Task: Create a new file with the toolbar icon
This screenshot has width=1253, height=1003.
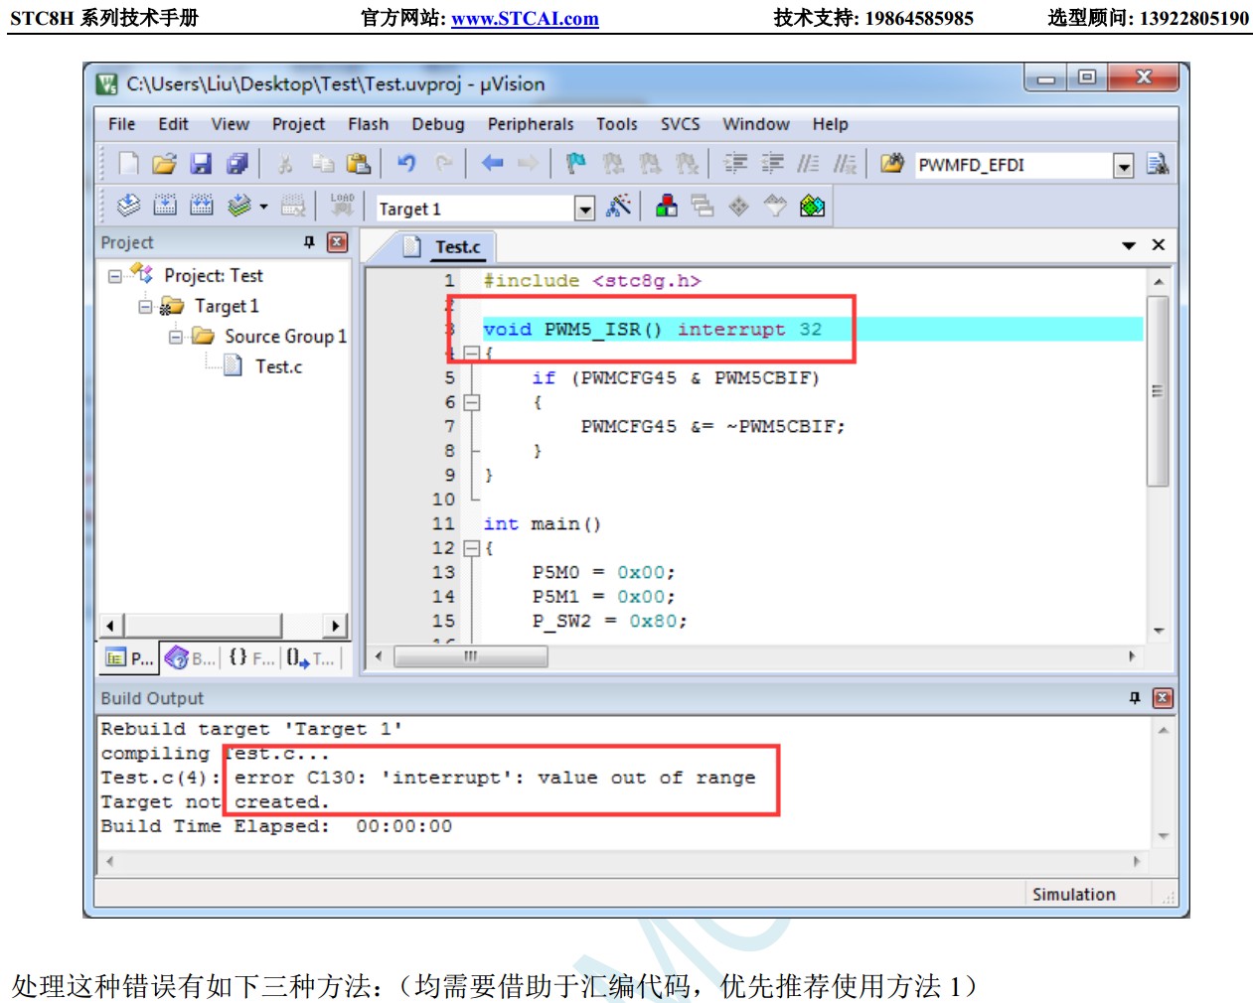Action: point(128,164)
